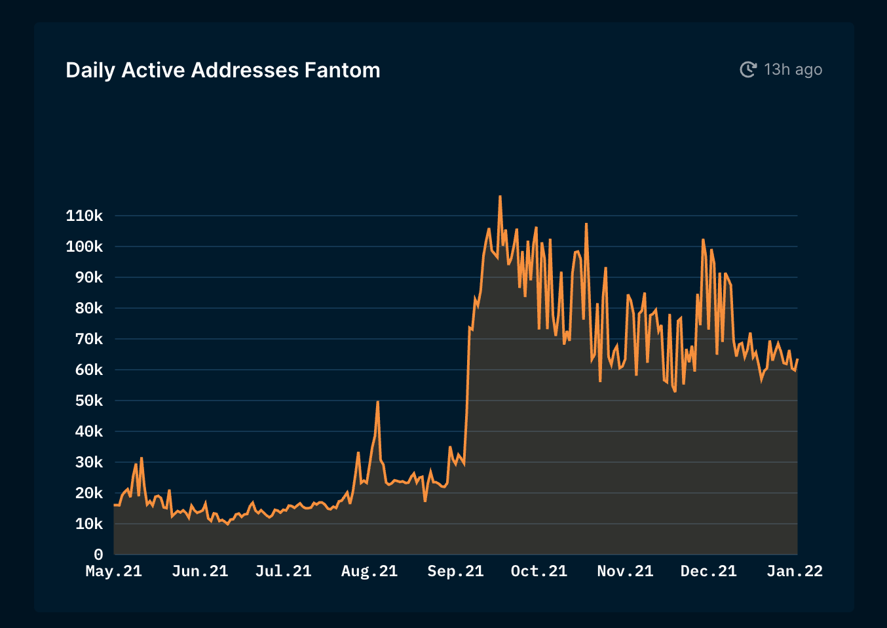This screenshot has width=887, height=628.
Task: Click the 80k y-axis label
Action: click(89, 308)
